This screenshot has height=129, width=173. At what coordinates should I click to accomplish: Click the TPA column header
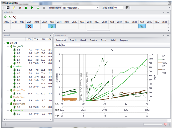[x=36, y=39]
